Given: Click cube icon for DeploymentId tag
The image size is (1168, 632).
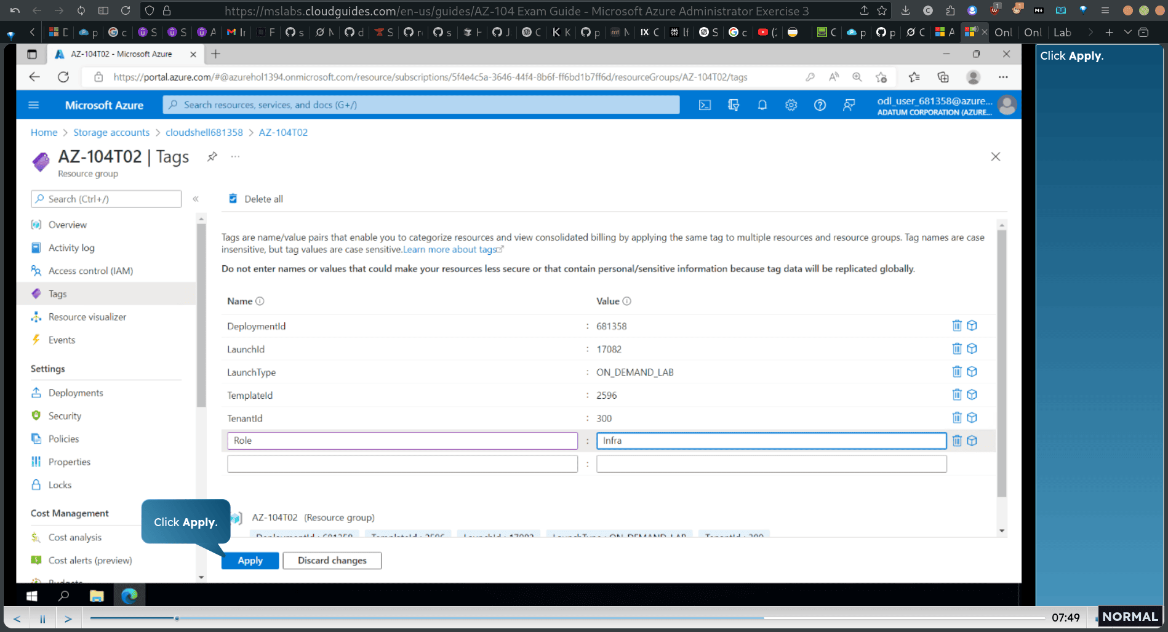Looking at the screenshot, I should [x=972, y=326].
